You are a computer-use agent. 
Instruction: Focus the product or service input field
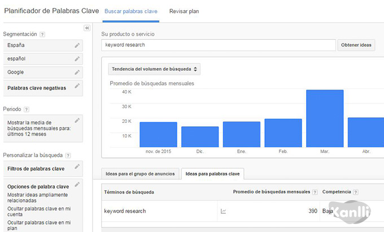(x=219, y=45)
